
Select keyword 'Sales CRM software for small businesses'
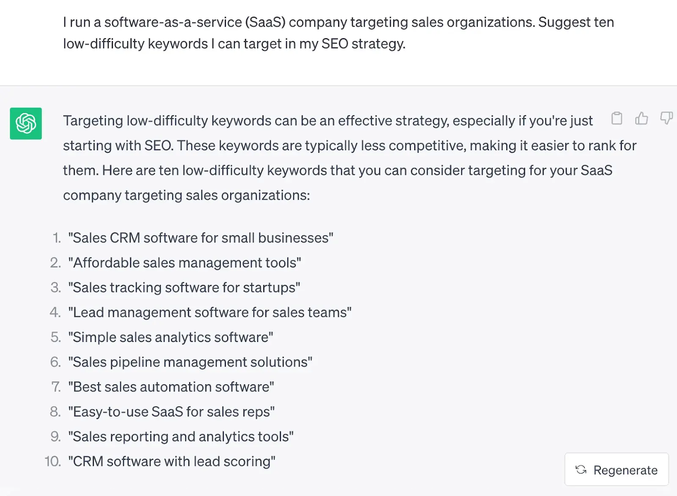[x=201, y=238]
